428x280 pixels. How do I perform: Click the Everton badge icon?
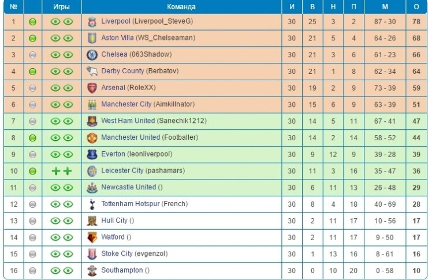click(x=92, y=155)
